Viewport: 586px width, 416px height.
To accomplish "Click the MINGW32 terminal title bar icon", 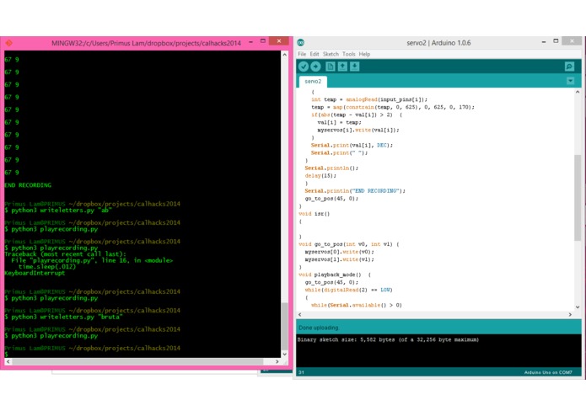I will tap(9, 43).
